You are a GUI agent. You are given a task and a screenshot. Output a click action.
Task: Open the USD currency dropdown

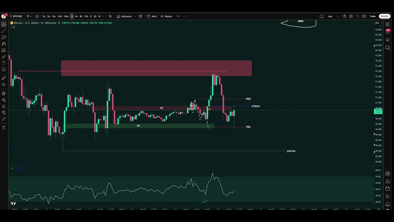[x=378, y=23]
